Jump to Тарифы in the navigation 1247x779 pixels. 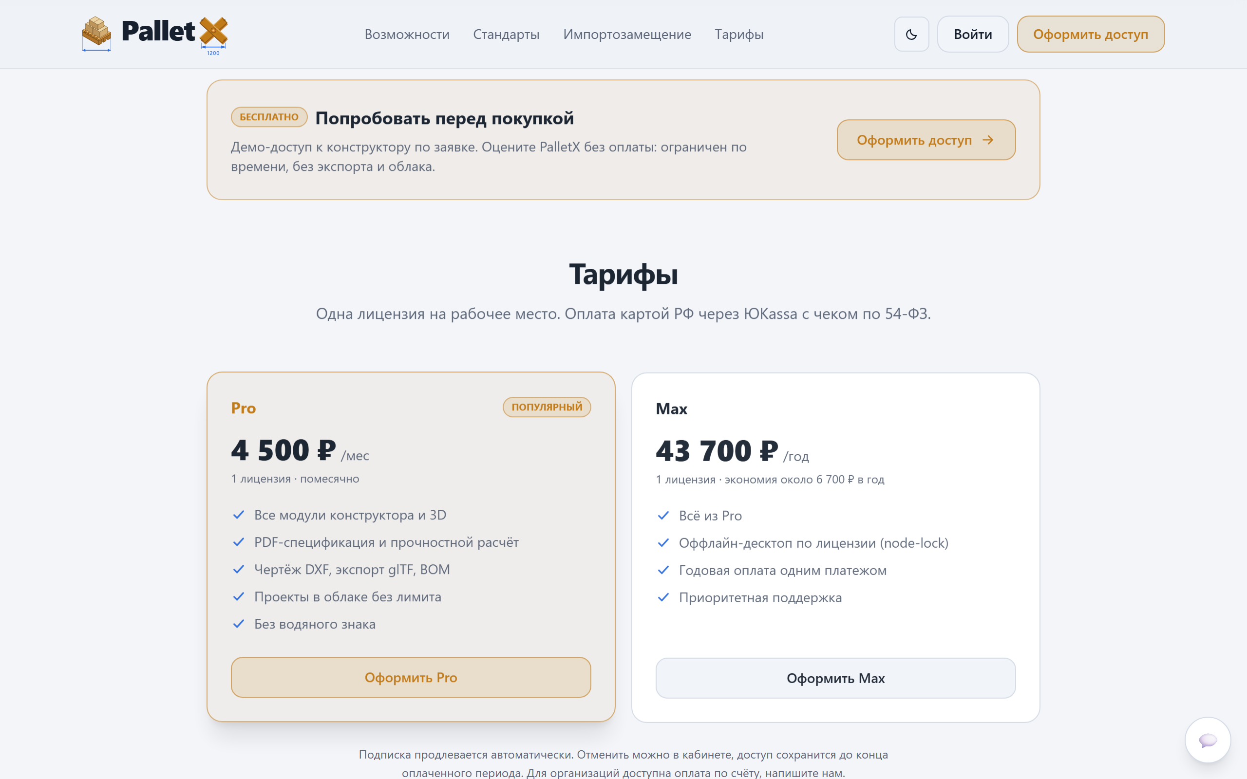739,35
